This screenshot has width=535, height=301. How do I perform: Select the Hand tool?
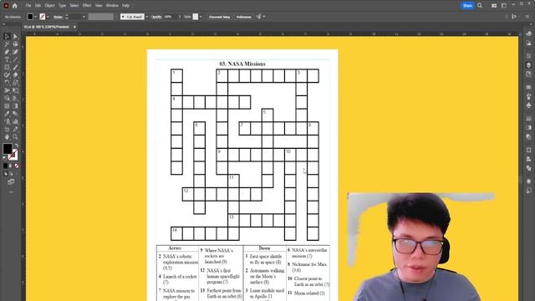[x=7, y=137]
